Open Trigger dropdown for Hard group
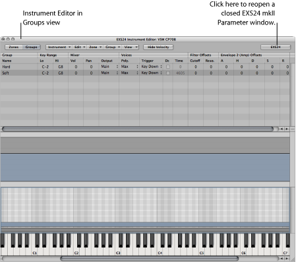 click(152, 67)
